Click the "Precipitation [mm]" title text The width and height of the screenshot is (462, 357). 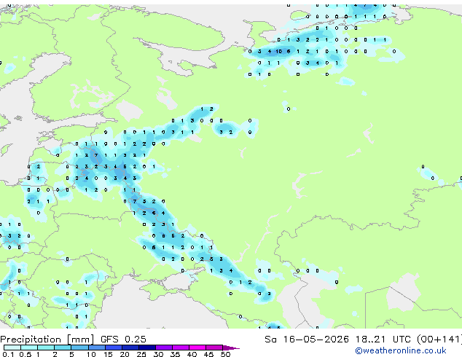click(47, 340)
